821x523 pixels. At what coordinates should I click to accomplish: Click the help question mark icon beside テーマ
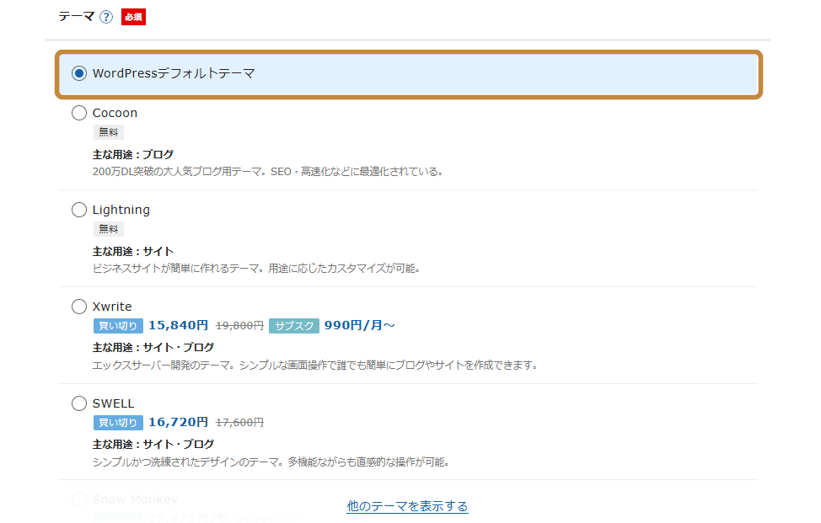coord(106,17)
